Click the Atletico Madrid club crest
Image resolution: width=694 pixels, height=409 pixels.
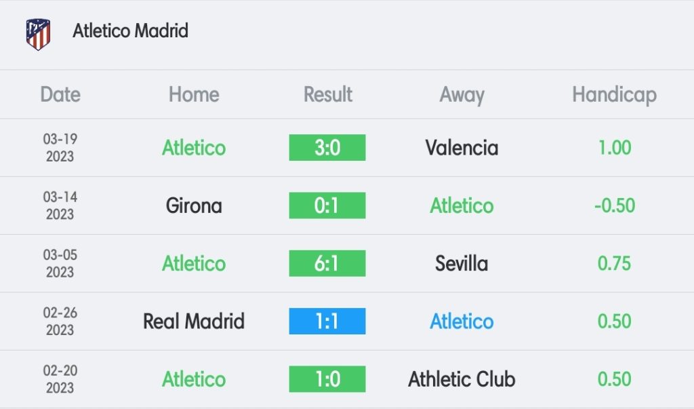(x=38, y=34)
